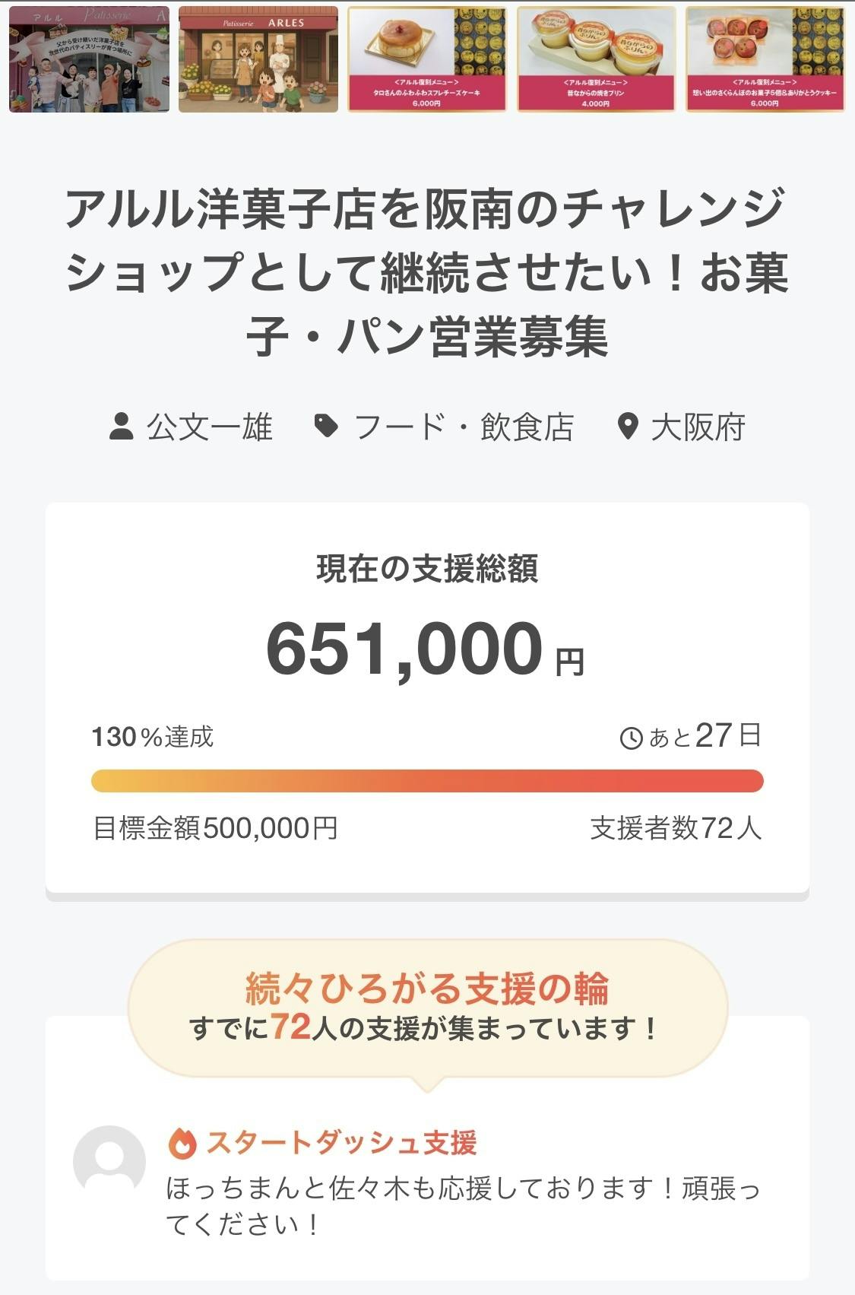Open the group photo storefront thumbnail
Viewport: 855px width, 1295px height.
(90, 59)
